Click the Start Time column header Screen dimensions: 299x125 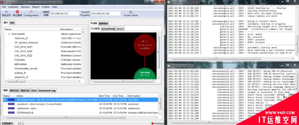coord(104,96)
